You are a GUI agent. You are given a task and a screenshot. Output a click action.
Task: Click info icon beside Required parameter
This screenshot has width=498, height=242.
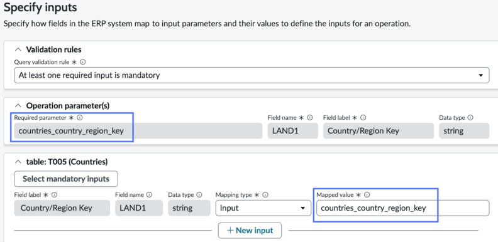tap(80, 117)
